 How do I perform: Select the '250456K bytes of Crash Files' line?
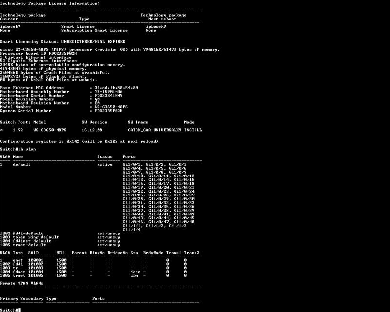pos(55,73)
